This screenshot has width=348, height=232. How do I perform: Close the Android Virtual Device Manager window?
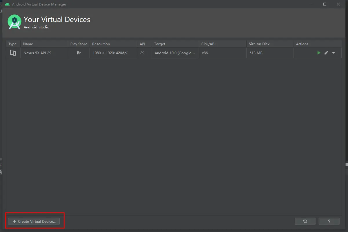338,4
